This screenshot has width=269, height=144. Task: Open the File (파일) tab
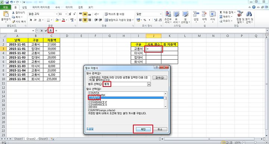[x=6, y=7]
